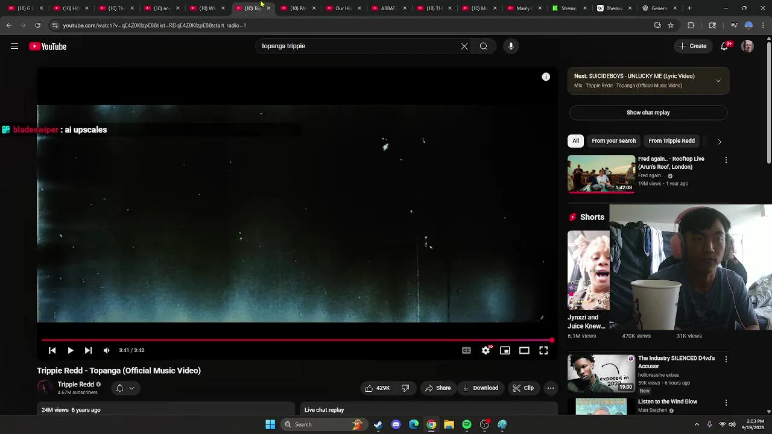The image size is (772, 434).
Task: Select the From Trippie Redd chip
Action: coord(671,141)
